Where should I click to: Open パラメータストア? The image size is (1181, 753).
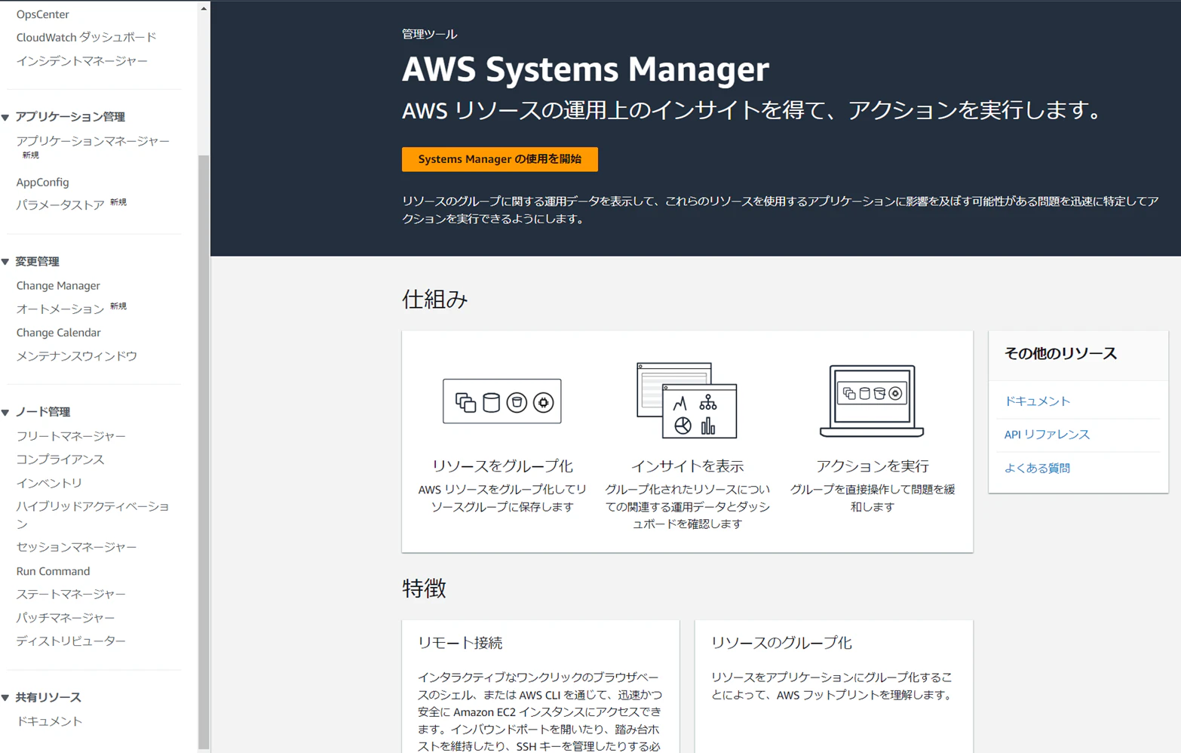point(60,204)
